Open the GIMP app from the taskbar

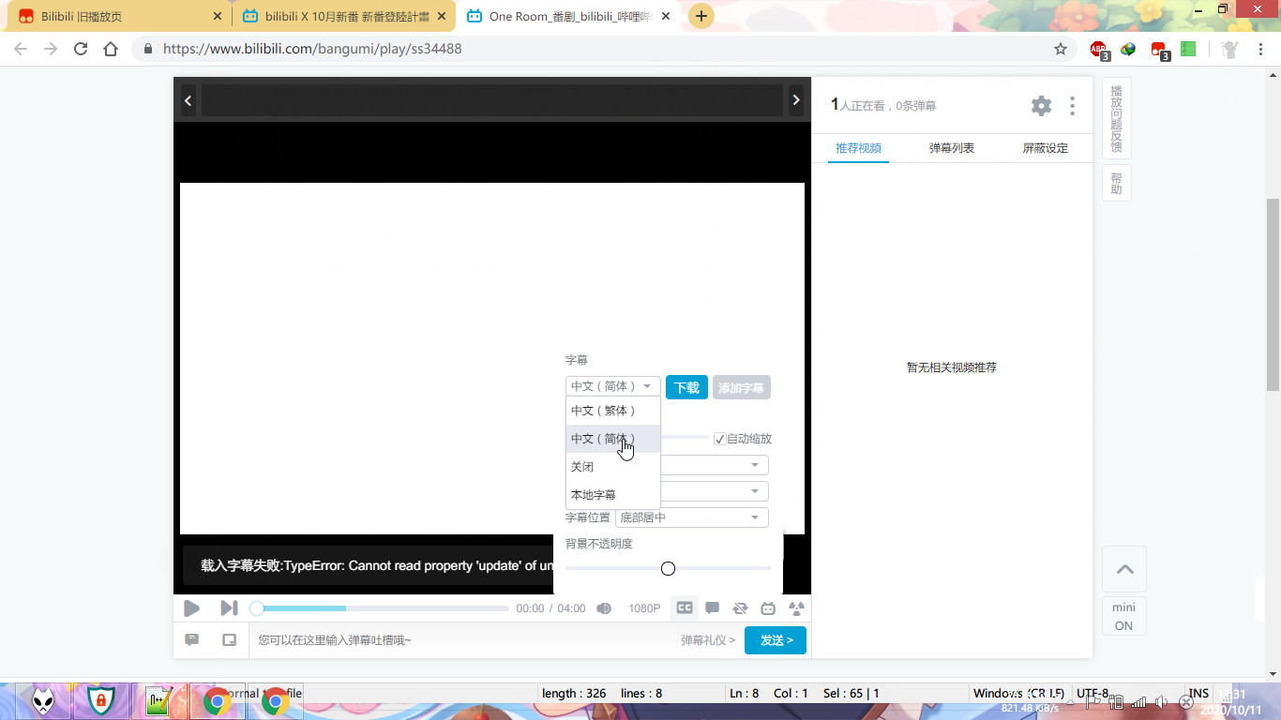pos(43,700)
